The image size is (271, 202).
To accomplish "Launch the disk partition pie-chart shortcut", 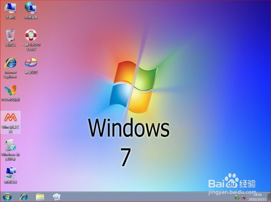I will [31, 66].
